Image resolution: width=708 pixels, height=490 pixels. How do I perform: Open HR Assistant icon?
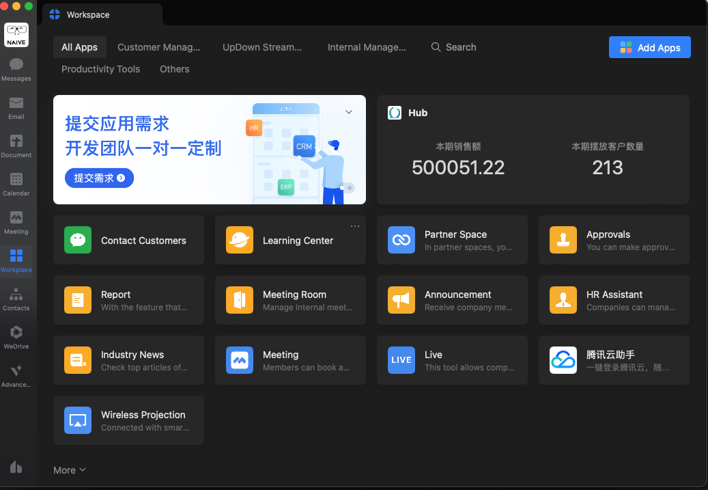coord(563,300)
